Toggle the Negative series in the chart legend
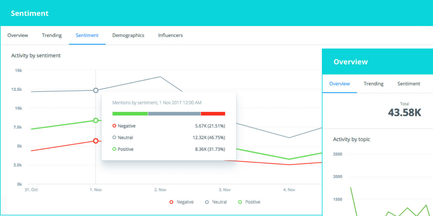433x216 pixels. coord(182,202)
